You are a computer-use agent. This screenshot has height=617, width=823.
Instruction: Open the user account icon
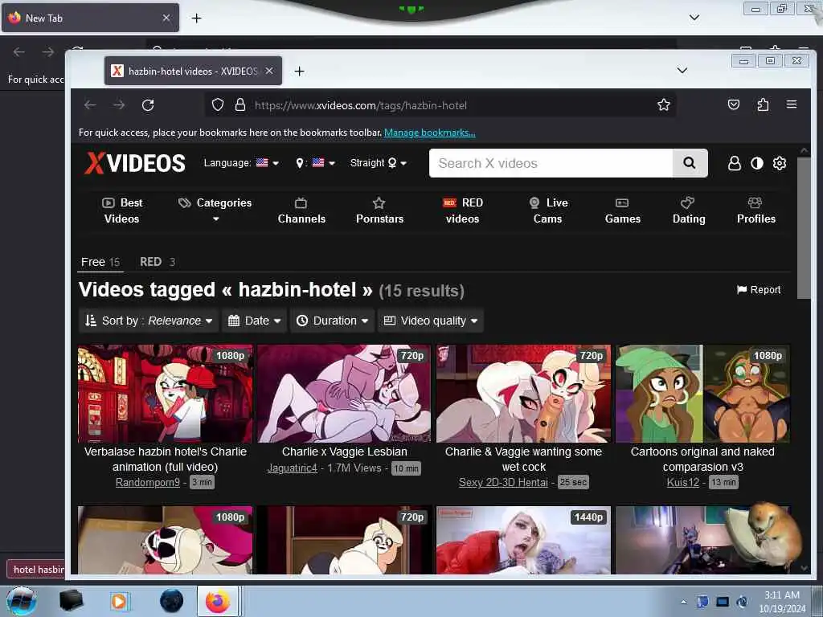(735, 163)
